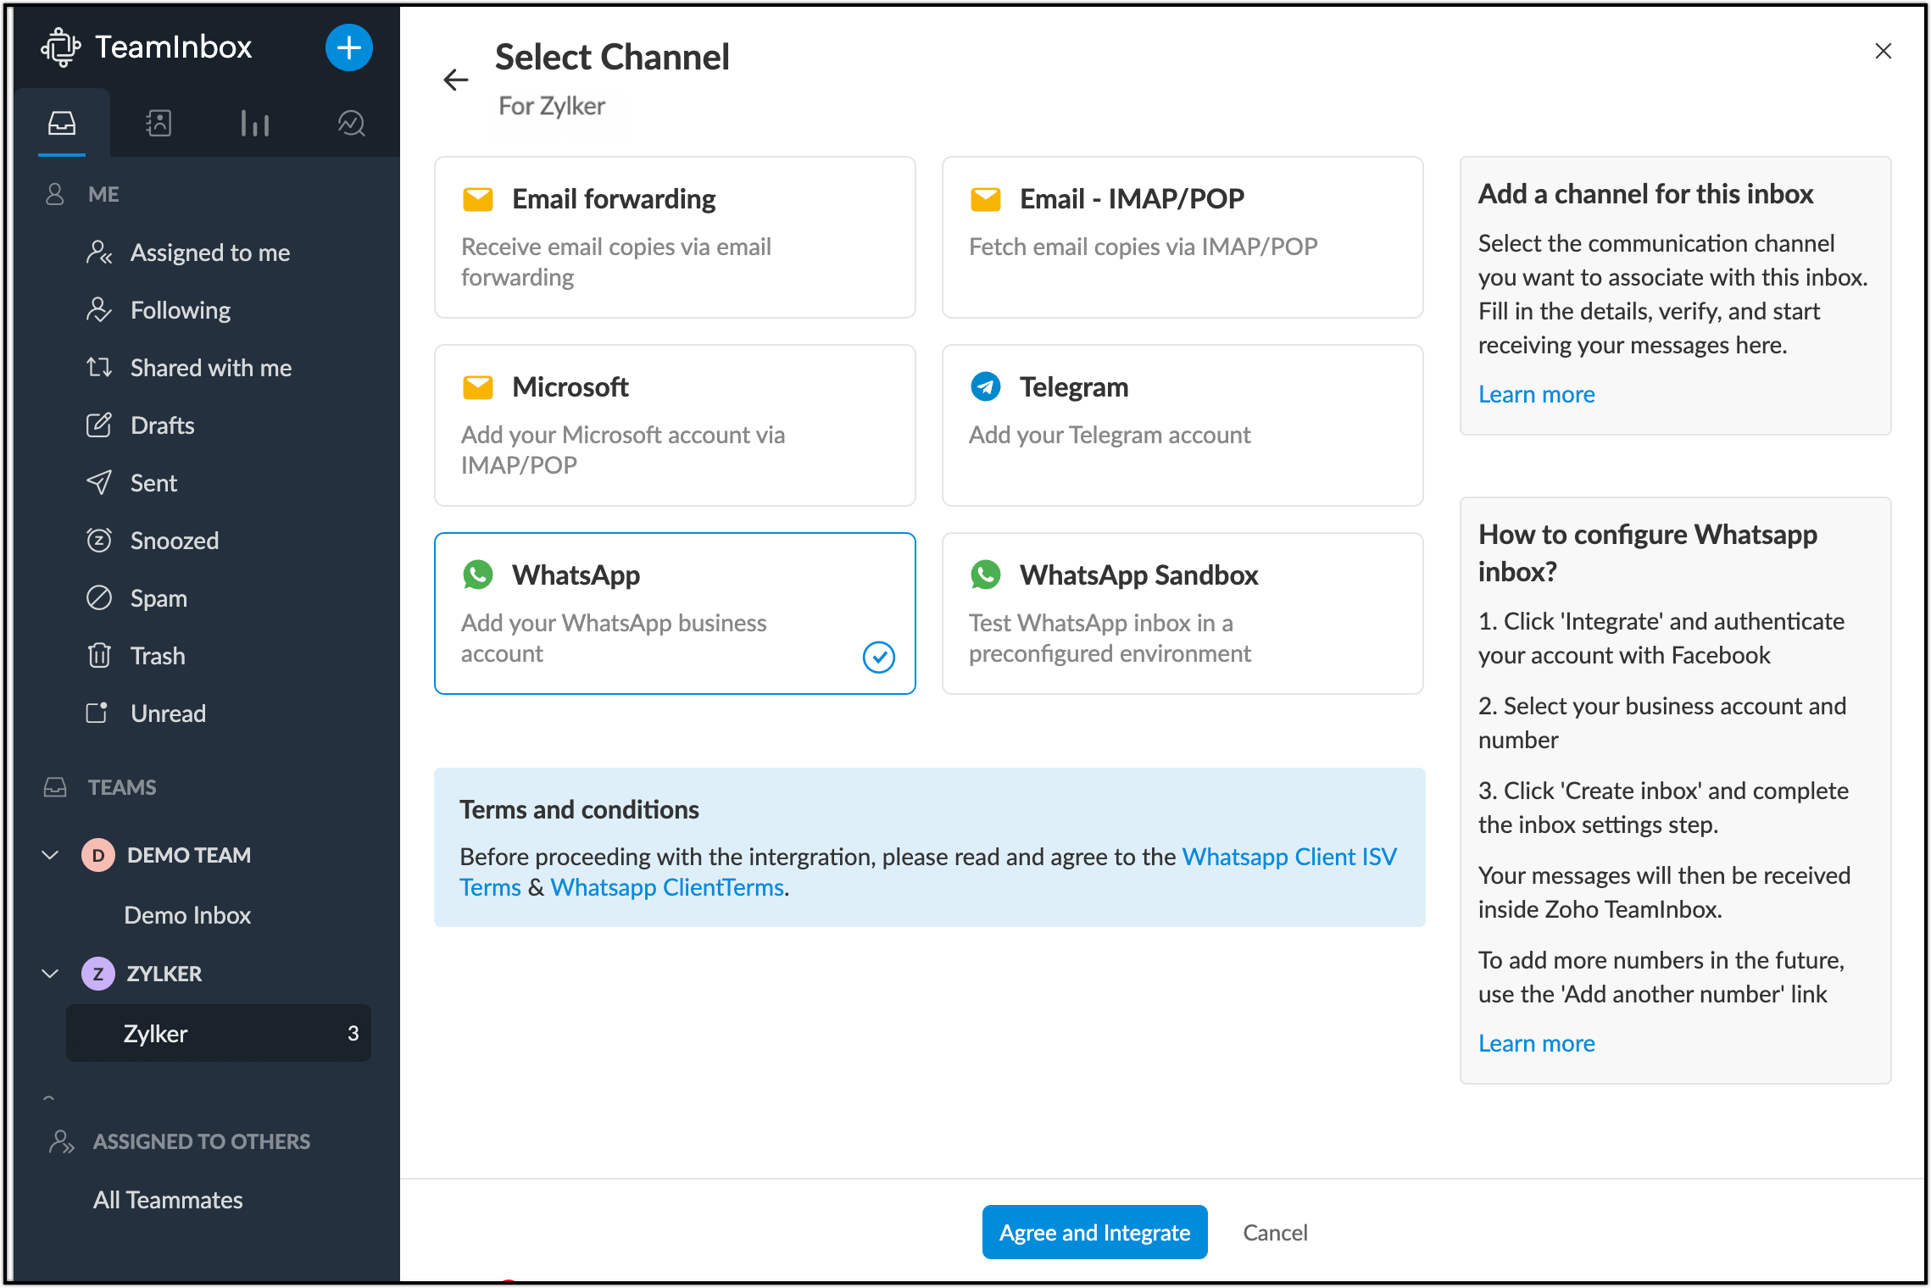Open the contacts icon tab
Screen dimensions: 1931x1288
(159, 124)
